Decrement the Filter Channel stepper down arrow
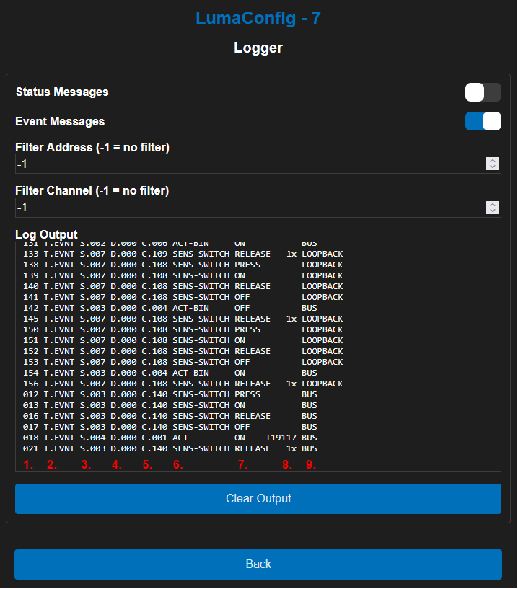Viewport: 518px width, 589px height. coord(493,211)
